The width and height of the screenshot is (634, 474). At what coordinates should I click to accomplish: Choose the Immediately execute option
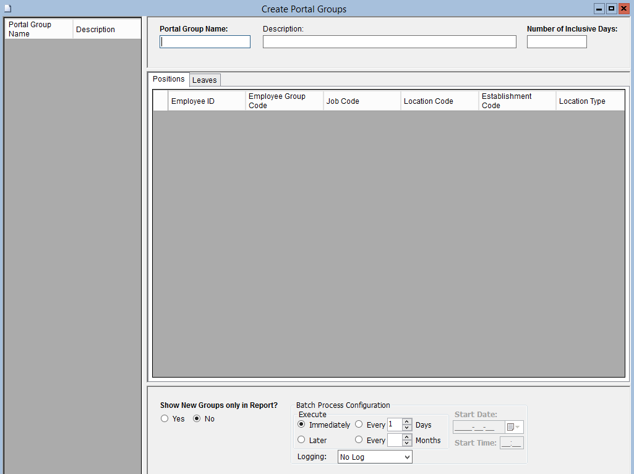(302, 425)
